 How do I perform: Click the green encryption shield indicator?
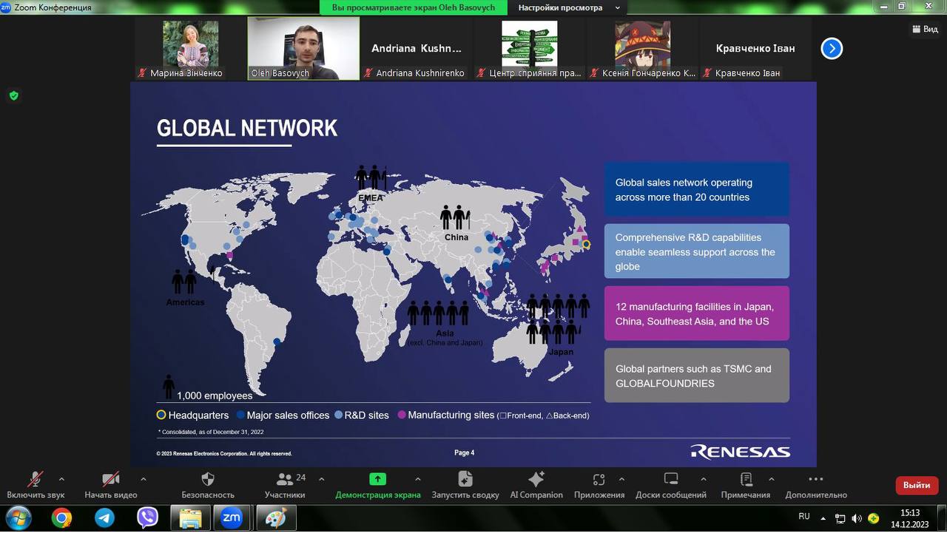click(x=13, y=95)
